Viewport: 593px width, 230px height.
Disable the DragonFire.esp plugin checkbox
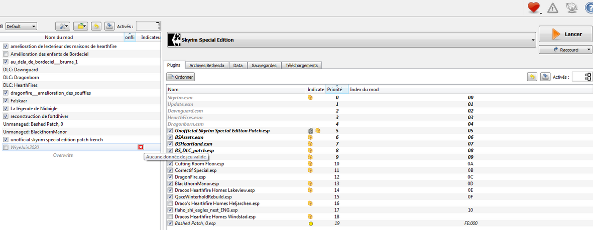pyautogui.click(x=170, y=177)
